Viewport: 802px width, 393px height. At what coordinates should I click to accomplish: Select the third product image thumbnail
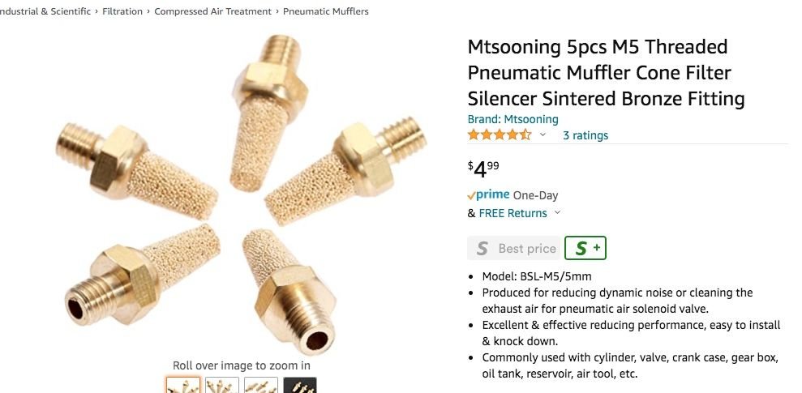click(x=260, y=385)
